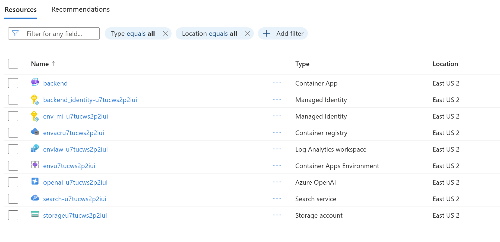Click the Log Analytics workspace type cell
This screenshot has width=500, height=242.
click(x=331, y=149)
